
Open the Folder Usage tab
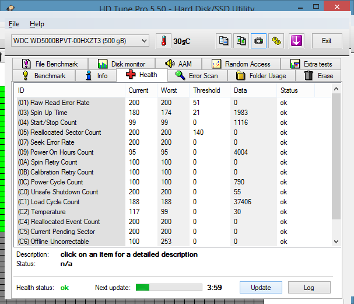point(261,76)
